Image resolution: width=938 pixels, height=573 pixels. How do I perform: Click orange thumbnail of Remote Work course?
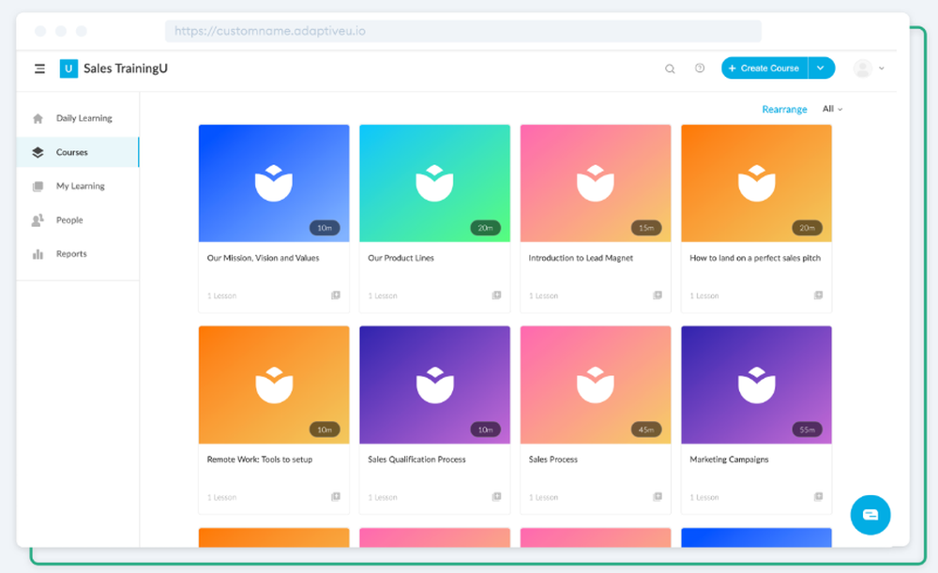pos(274,385)
